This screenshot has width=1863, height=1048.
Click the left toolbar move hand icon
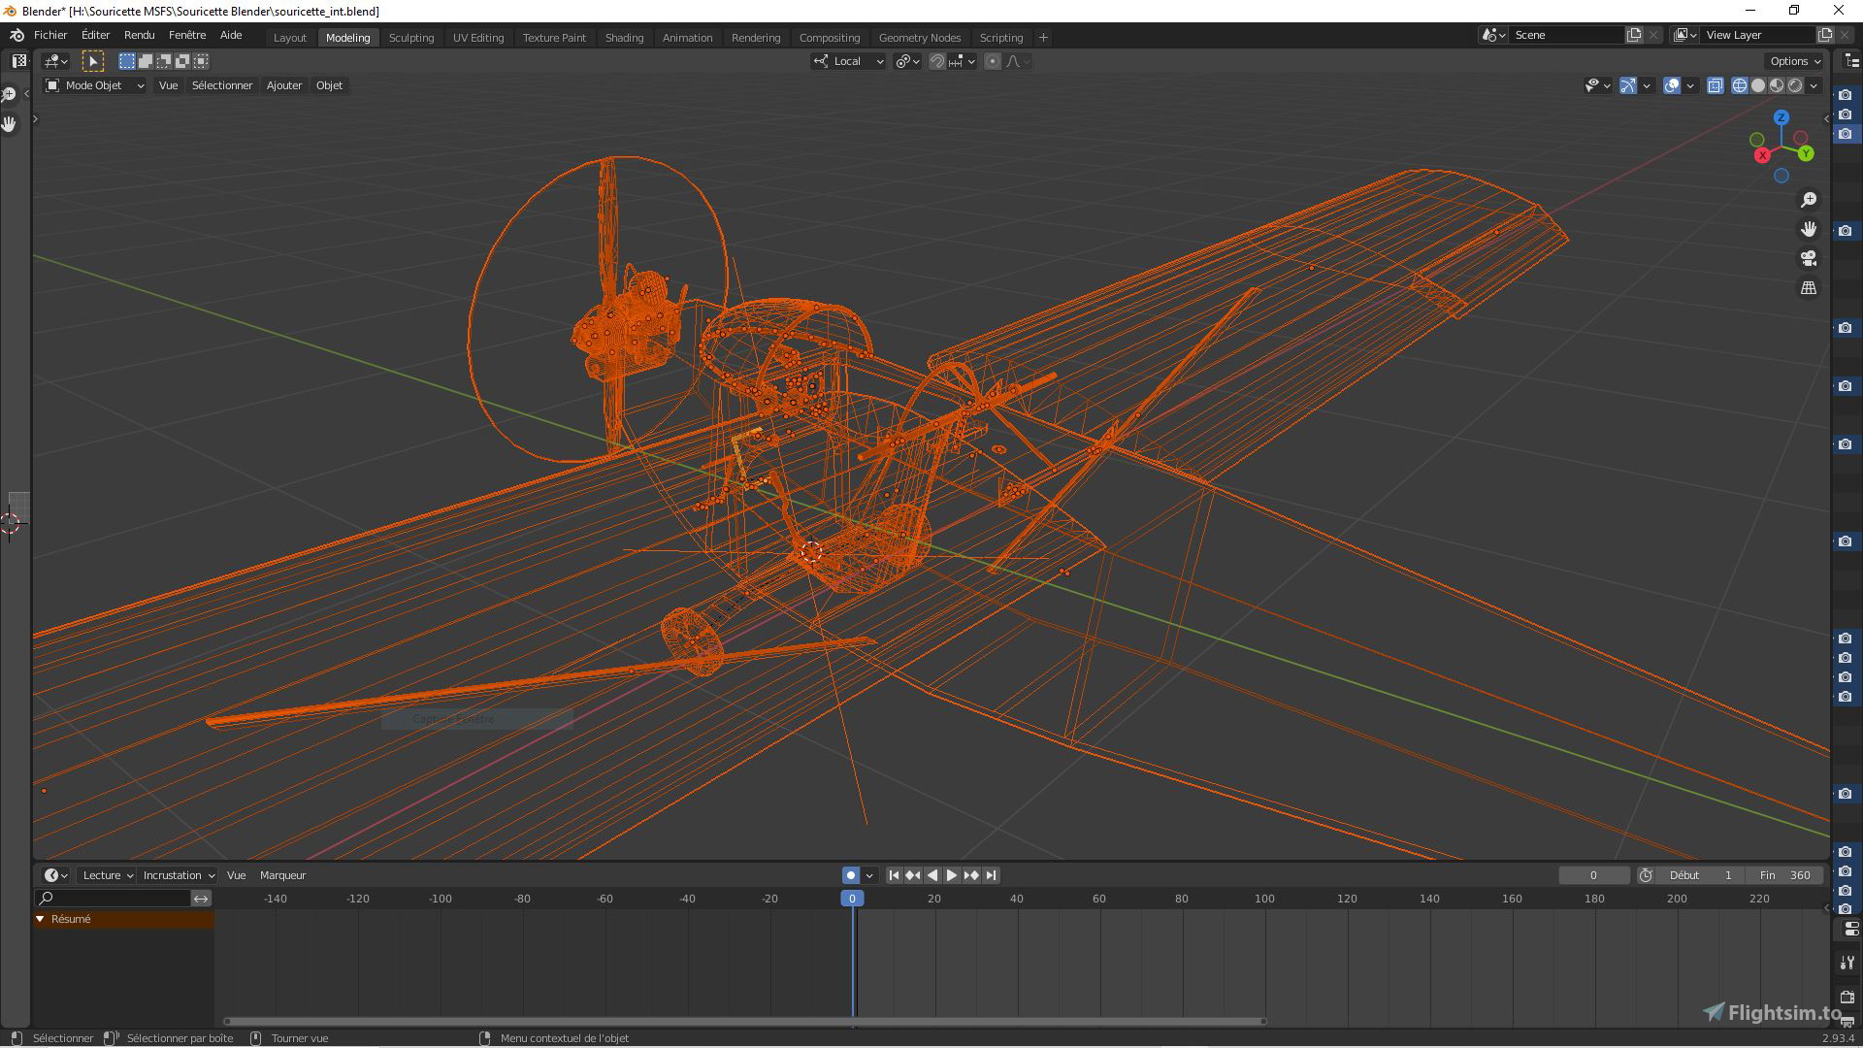click(x=10, y=124)
